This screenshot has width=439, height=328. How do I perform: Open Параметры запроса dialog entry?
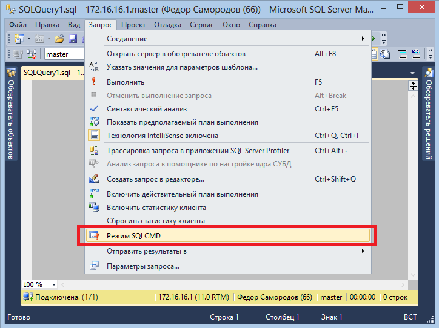coord(228,266)
